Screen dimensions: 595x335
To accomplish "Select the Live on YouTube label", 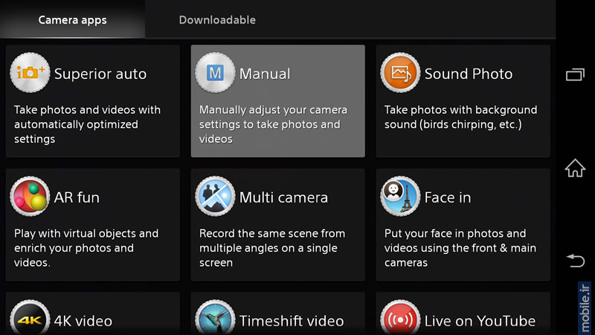I will point(480,322).
